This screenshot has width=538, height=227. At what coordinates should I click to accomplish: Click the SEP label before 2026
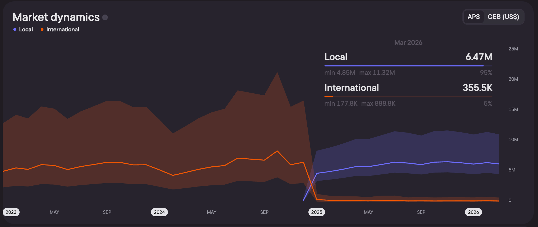click(x=421, y=212)
